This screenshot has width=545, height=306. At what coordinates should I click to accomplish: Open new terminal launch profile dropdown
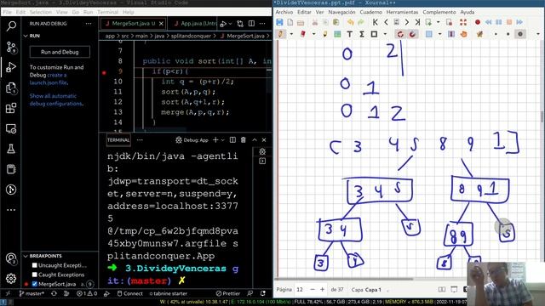(x=223, y=139)
